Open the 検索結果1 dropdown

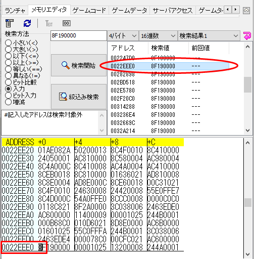(x=209, y=36)
